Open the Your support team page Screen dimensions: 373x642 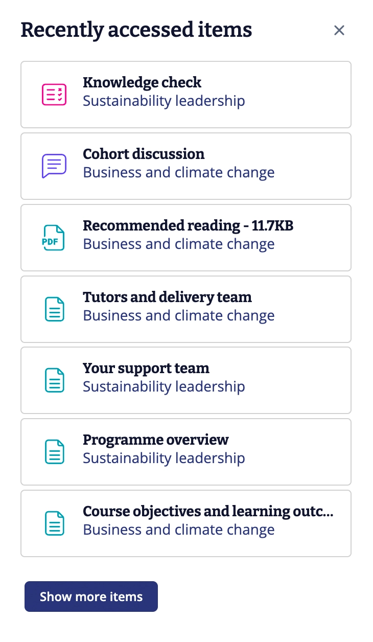point(146,368)
